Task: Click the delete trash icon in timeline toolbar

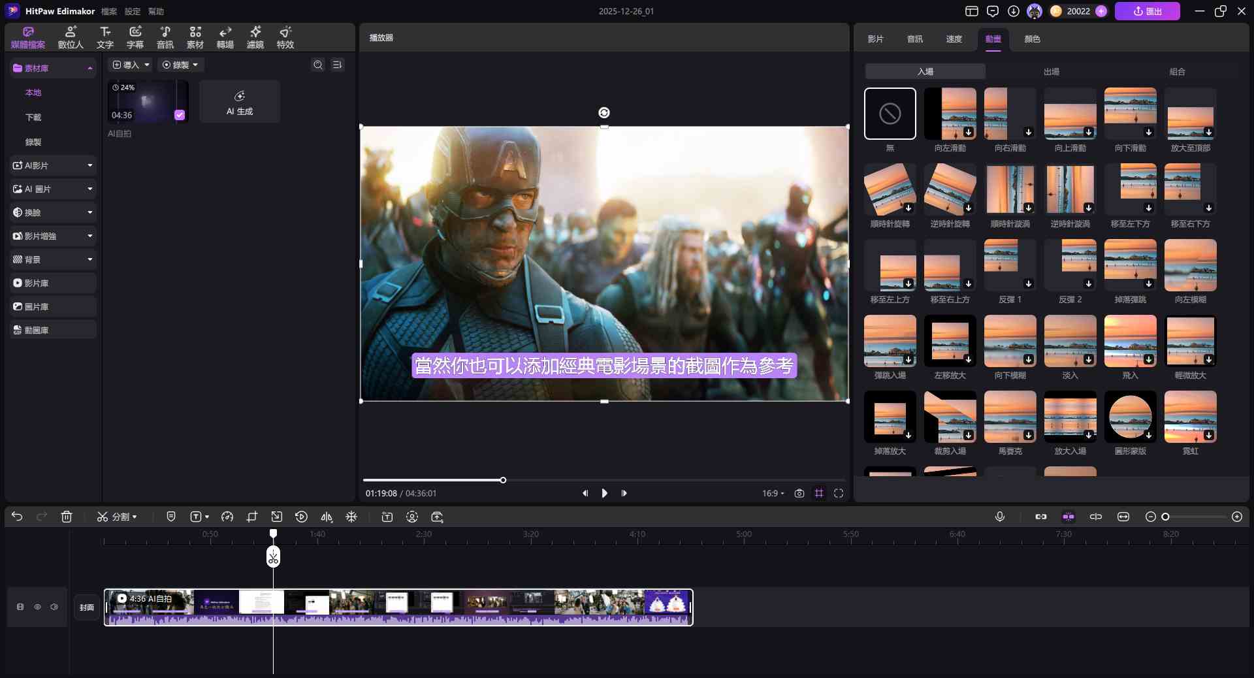Action: point(67,517)
